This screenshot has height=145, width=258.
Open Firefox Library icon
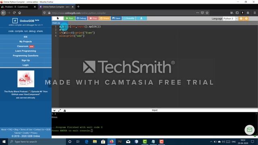(x=232, y=13)
